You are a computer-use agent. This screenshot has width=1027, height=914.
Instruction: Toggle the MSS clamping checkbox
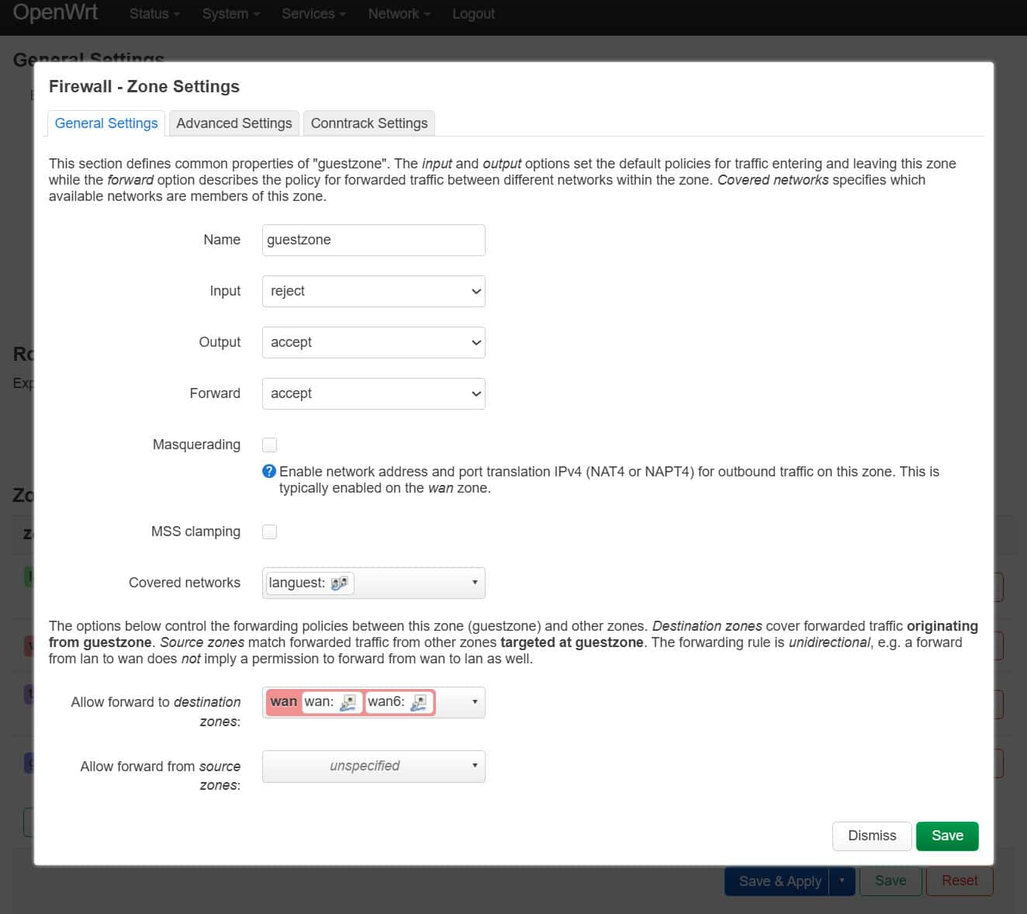pos(270,531)
